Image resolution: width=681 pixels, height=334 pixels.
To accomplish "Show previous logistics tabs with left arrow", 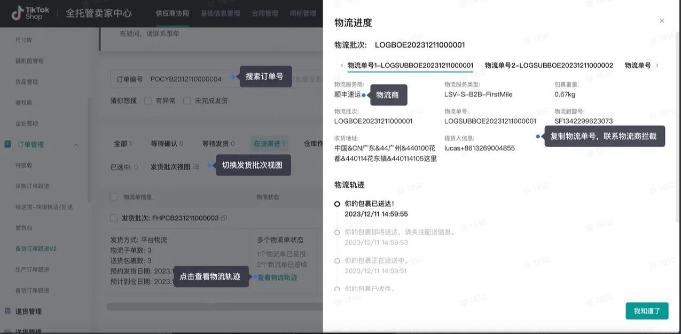I will pos(342,66).
